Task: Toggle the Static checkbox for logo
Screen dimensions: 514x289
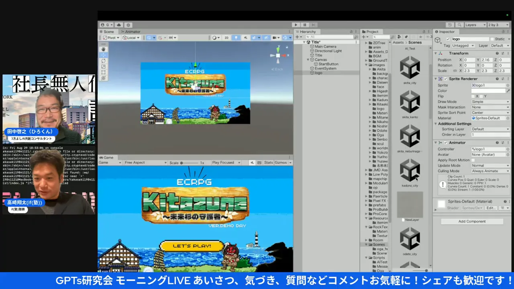Action: (x=492, y=39)
